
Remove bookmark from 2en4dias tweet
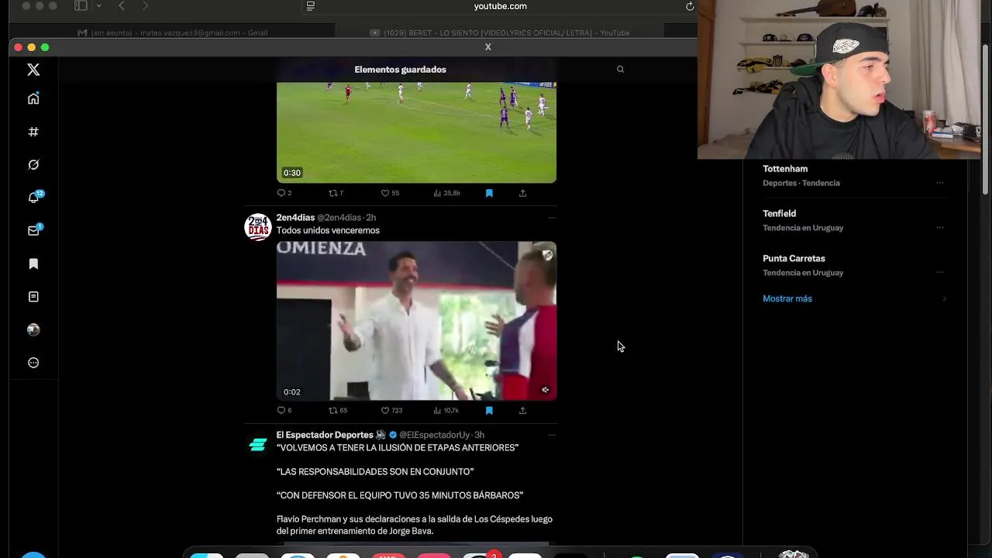coord(489,410)
